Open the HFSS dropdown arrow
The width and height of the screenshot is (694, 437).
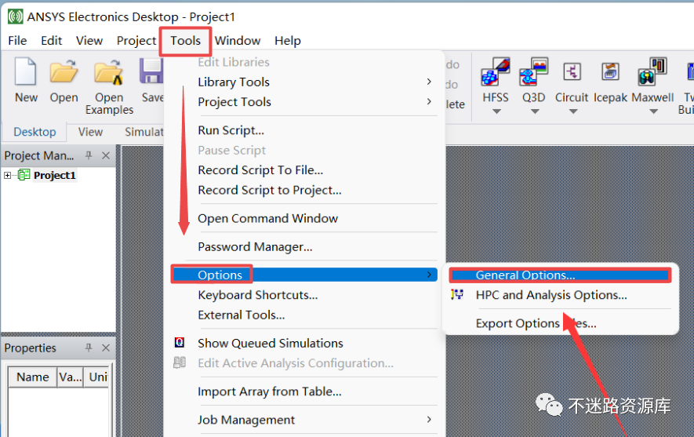click(x=496, y=111)
